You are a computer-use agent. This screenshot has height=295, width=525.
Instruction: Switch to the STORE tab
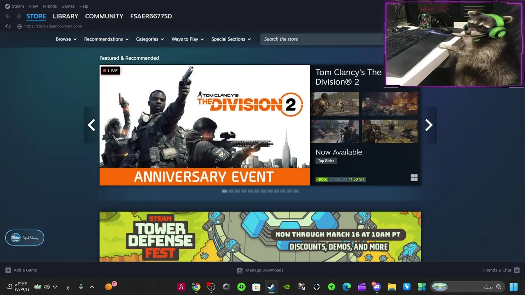[36, 16]
